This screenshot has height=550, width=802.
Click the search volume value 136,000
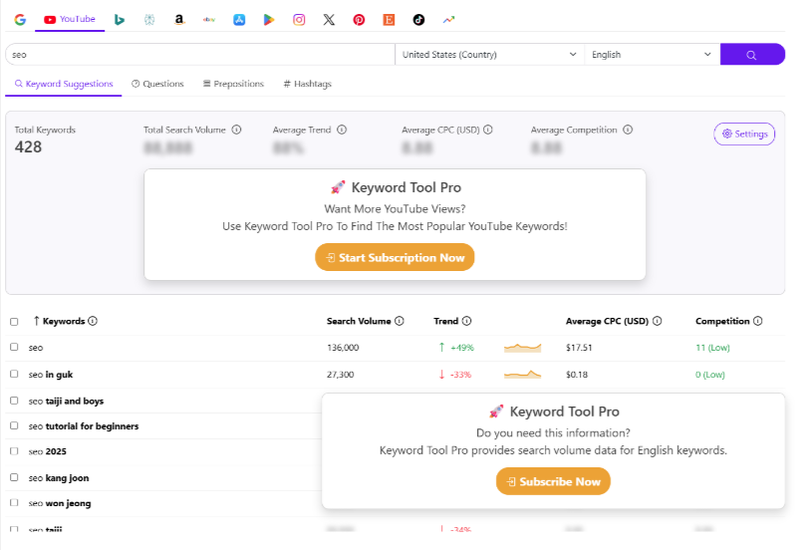pyautogui.click(x=343, y=348)
